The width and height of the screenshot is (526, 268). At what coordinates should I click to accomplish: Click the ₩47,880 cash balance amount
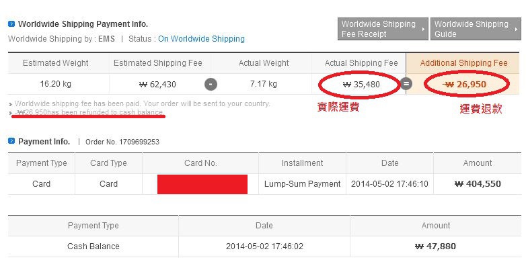pyautogui.click(x=435, y=247)
